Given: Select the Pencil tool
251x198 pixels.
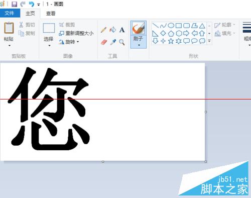Looking at the screenshot, I should (x=103, y=30).
